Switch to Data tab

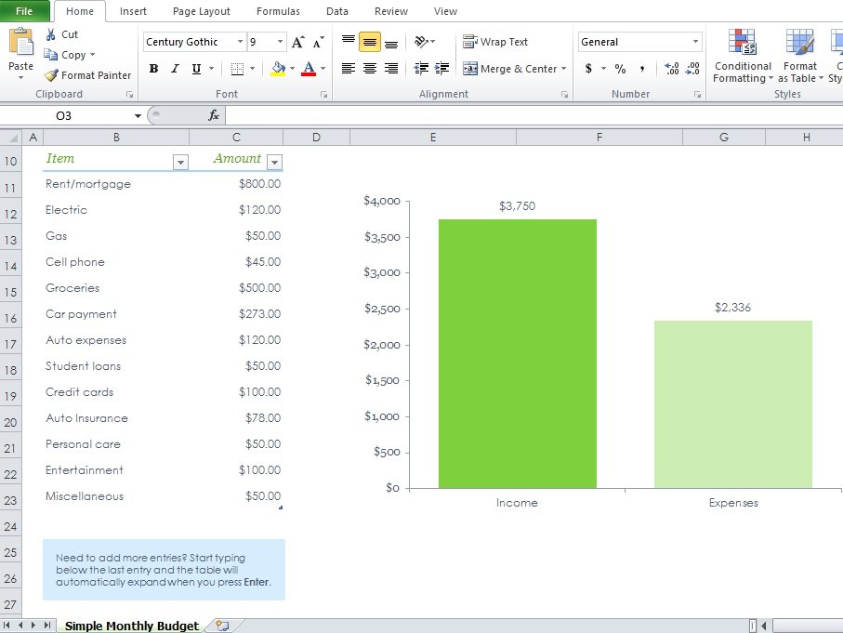click(337, 11)
